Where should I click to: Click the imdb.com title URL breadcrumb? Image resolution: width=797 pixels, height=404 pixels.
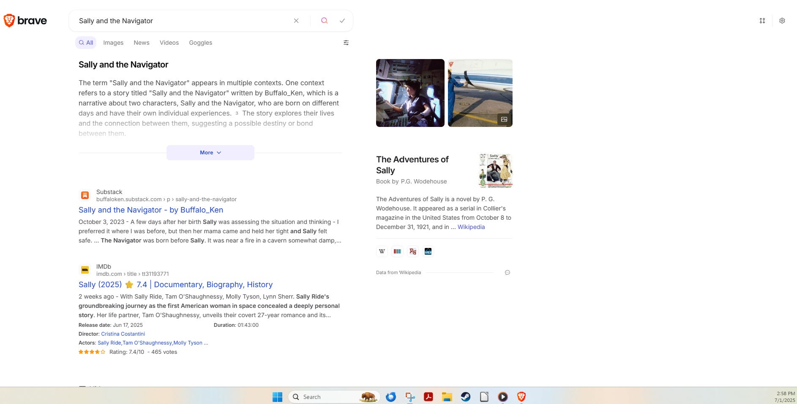(133, 274)
